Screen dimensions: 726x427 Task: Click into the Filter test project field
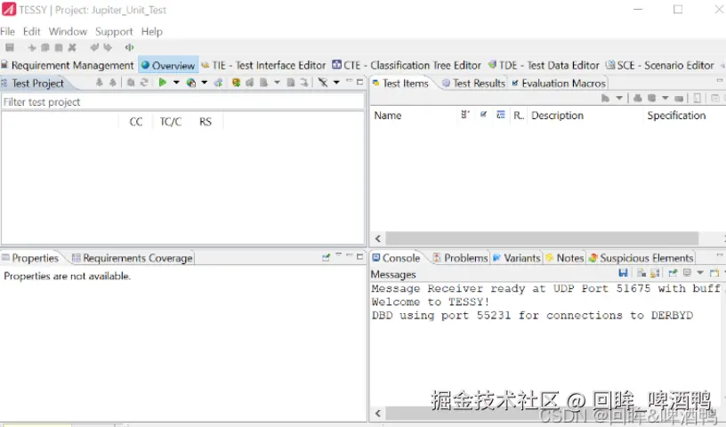point(183,102)
